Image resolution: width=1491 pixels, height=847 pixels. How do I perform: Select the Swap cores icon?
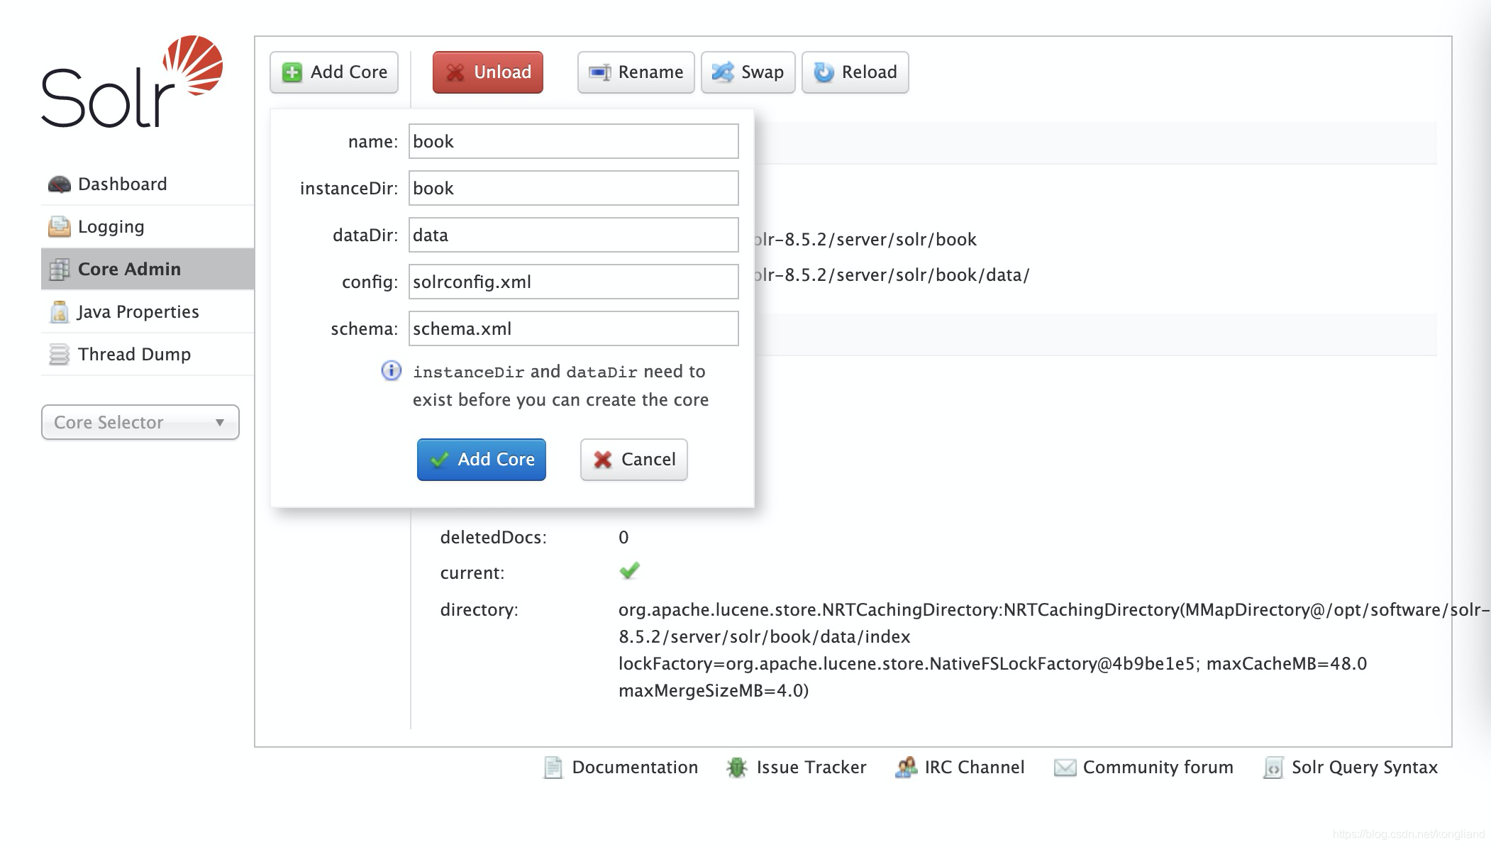[721, 72]
